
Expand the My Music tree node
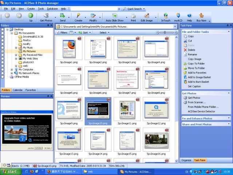coord(16,48)
